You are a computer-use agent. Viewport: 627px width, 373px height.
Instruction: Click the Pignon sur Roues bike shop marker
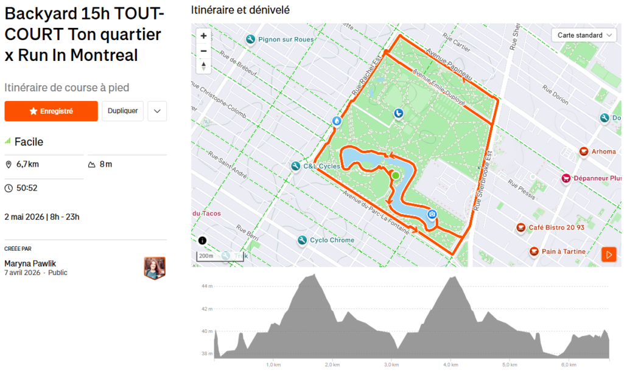tap(250, 40)
